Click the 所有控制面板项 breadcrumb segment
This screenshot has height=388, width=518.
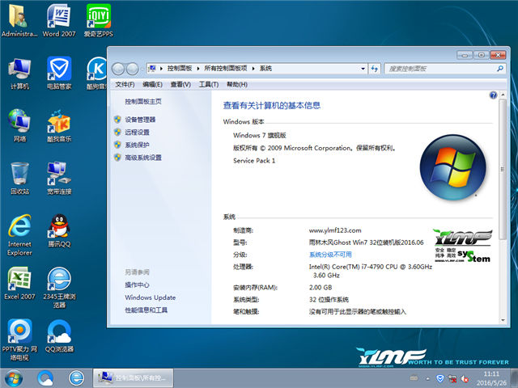point(225,68)
